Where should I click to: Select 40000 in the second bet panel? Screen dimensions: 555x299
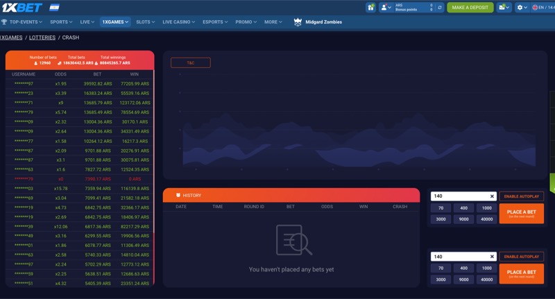487,280
